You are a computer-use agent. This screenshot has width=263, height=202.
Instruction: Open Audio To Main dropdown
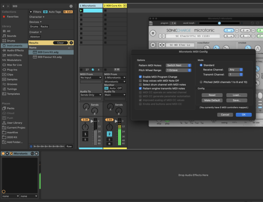(x=115, y=95)
